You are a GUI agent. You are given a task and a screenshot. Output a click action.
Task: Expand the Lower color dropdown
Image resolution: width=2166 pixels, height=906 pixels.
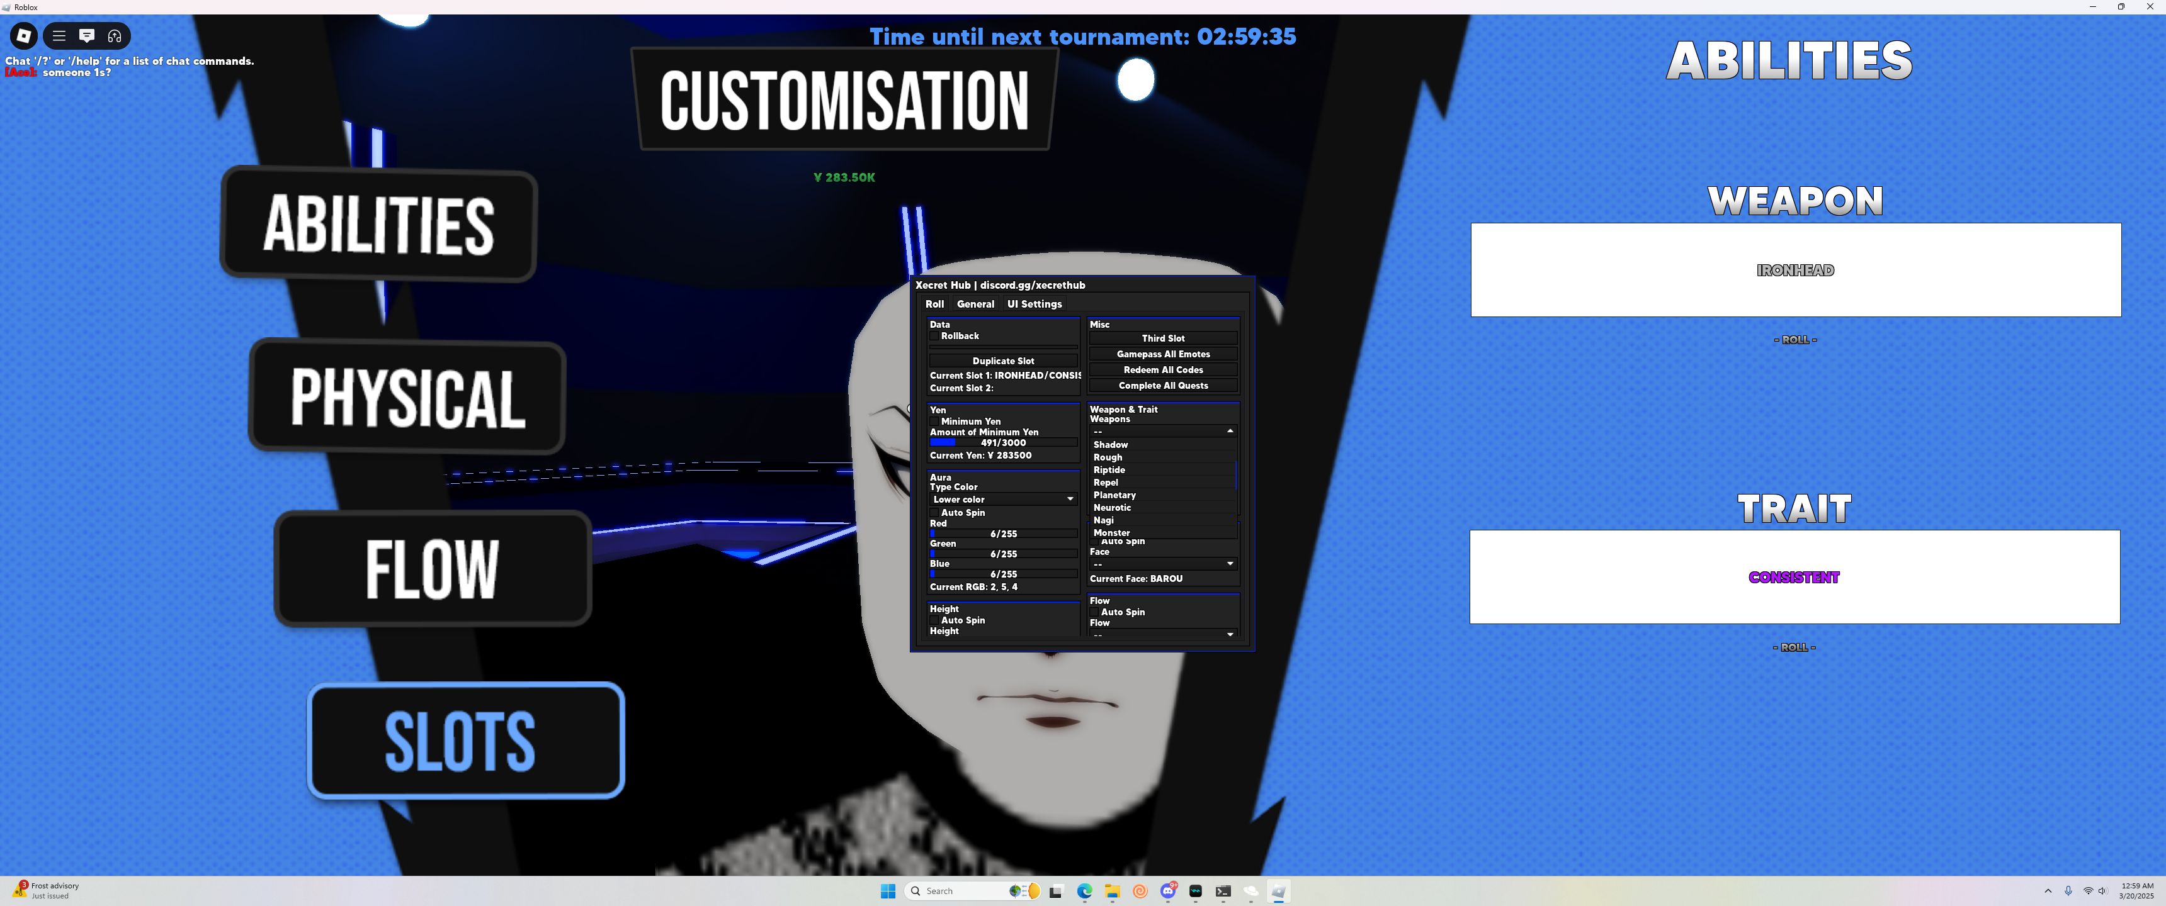(x=1002, y=499)
